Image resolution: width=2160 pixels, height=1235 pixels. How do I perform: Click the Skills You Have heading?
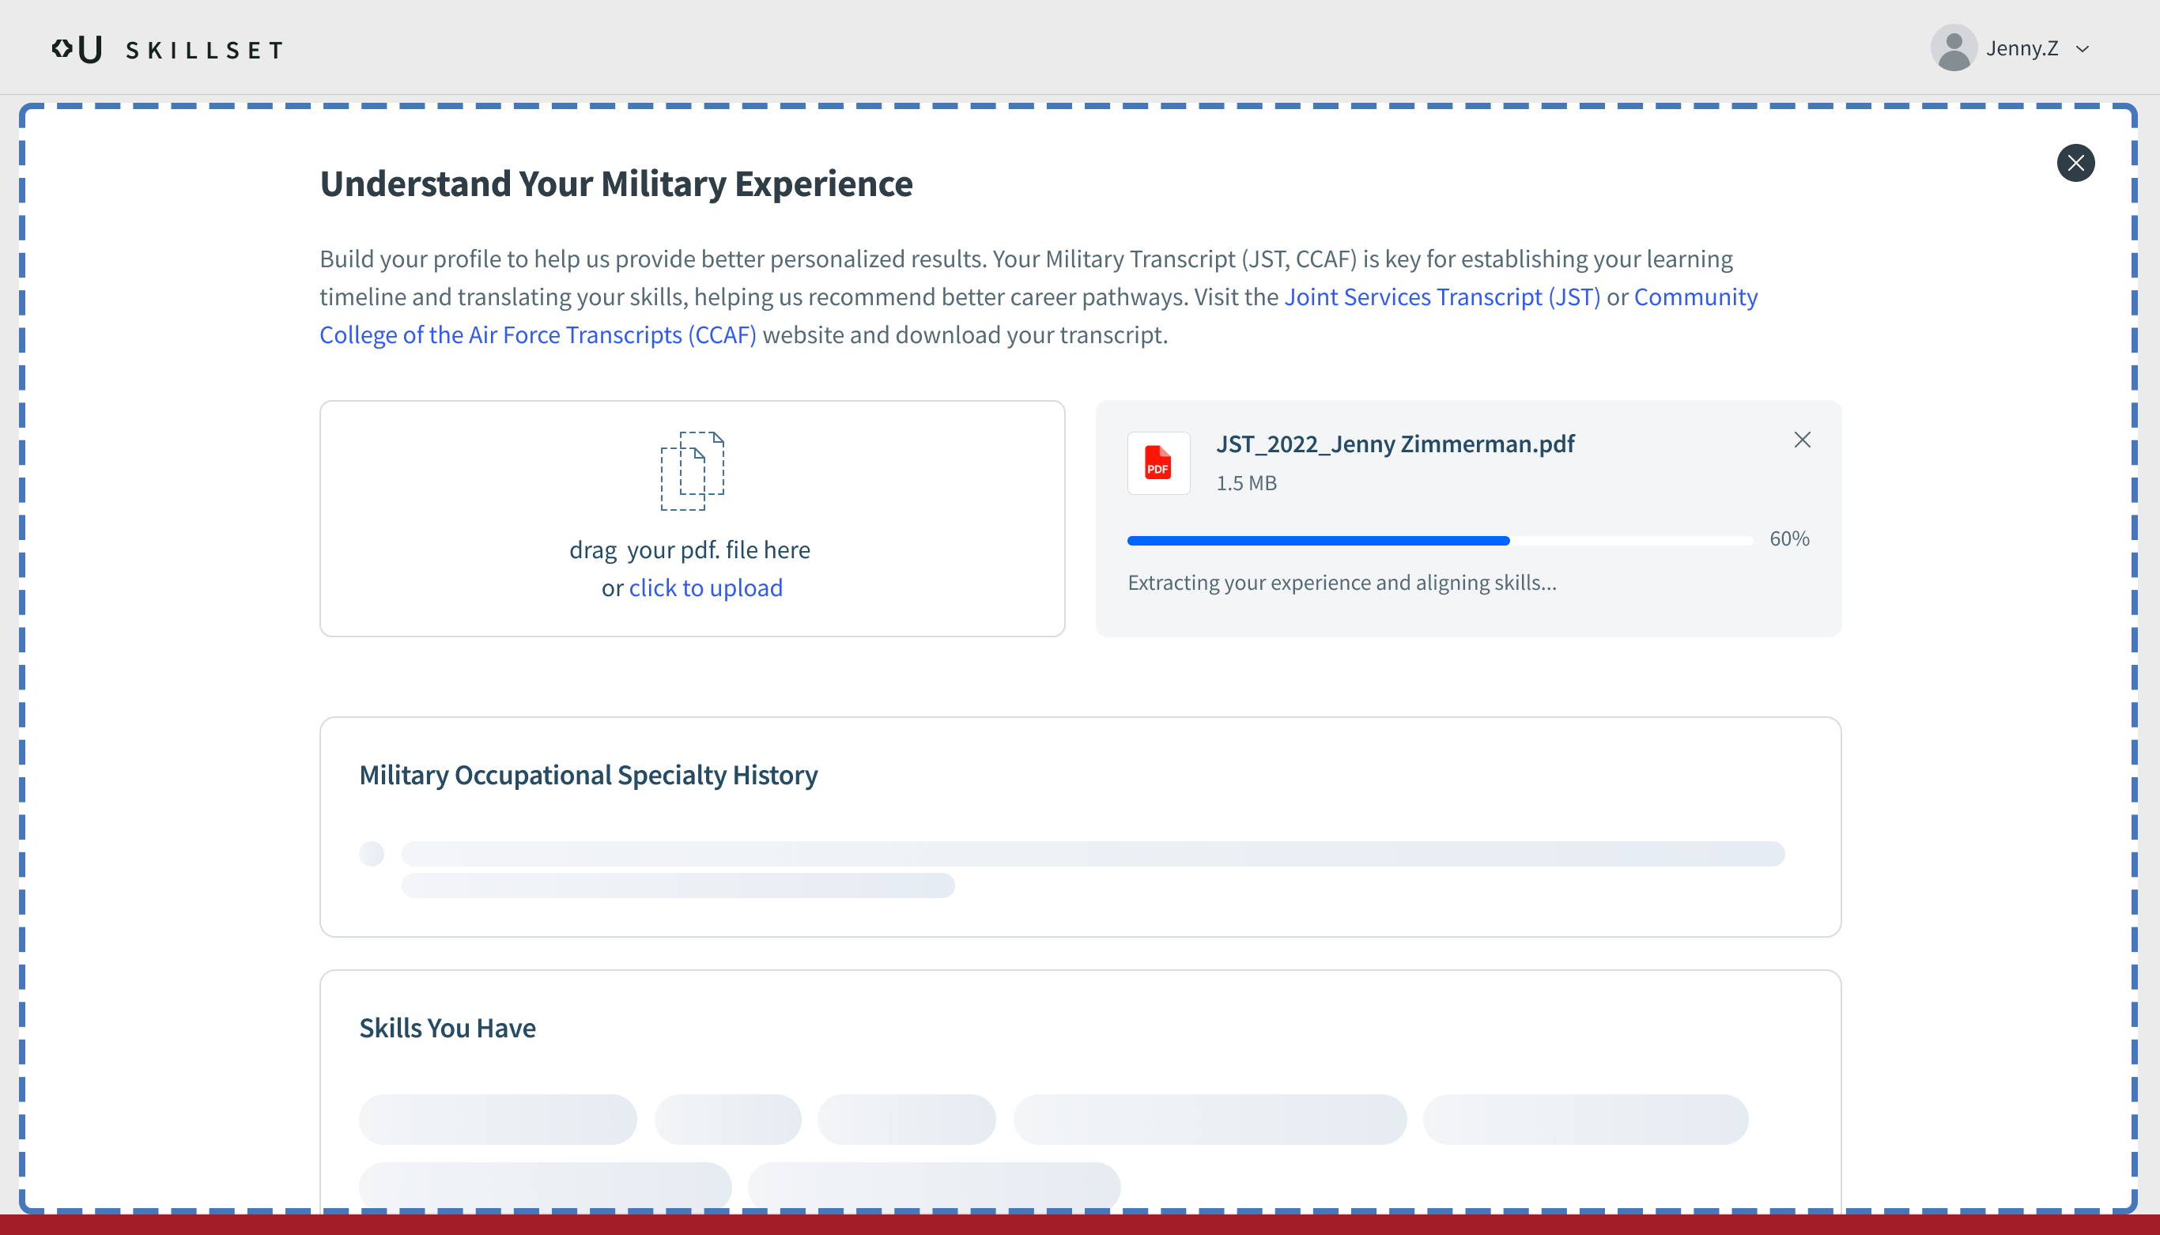pos(447,1028)
